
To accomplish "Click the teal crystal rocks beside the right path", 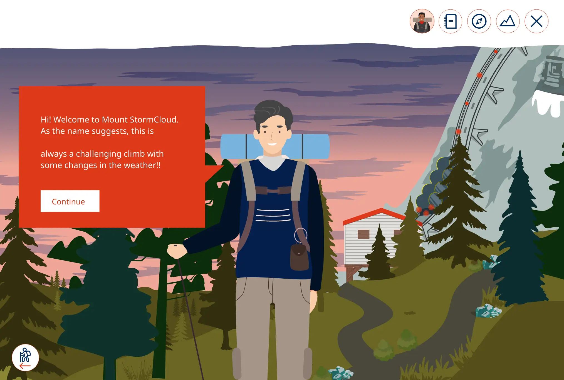I will (488, 311).
